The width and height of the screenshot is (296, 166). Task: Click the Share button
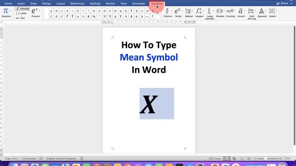pos(283,3)
